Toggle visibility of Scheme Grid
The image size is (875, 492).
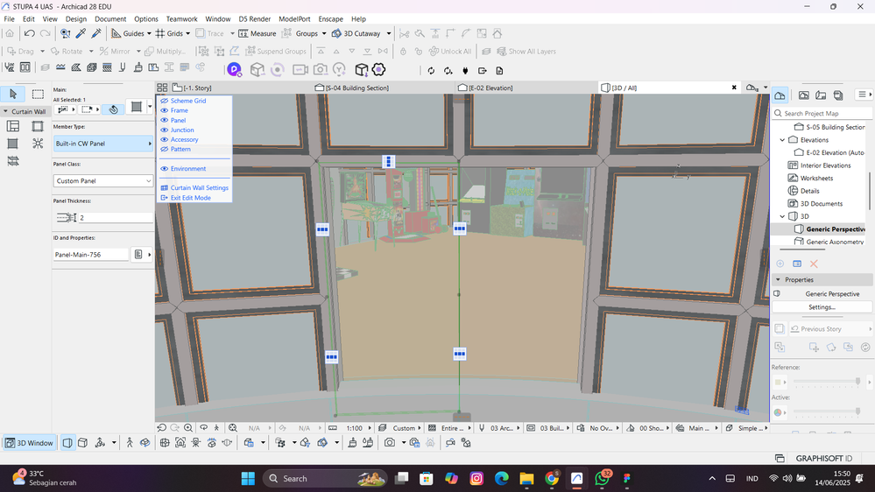pos(165,101)
